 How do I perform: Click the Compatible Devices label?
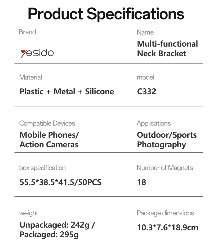pos(47,123)
